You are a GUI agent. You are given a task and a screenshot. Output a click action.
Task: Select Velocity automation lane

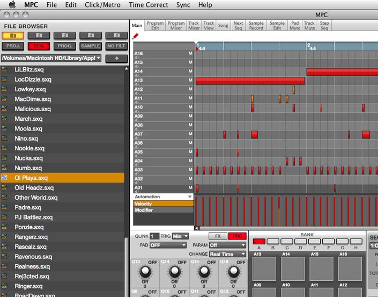163,204
